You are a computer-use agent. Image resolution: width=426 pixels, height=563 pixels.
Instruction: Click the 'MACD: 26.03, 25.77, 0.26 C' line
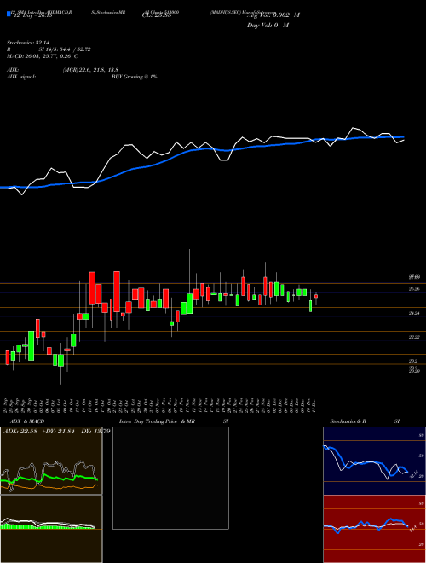[42, 56]
